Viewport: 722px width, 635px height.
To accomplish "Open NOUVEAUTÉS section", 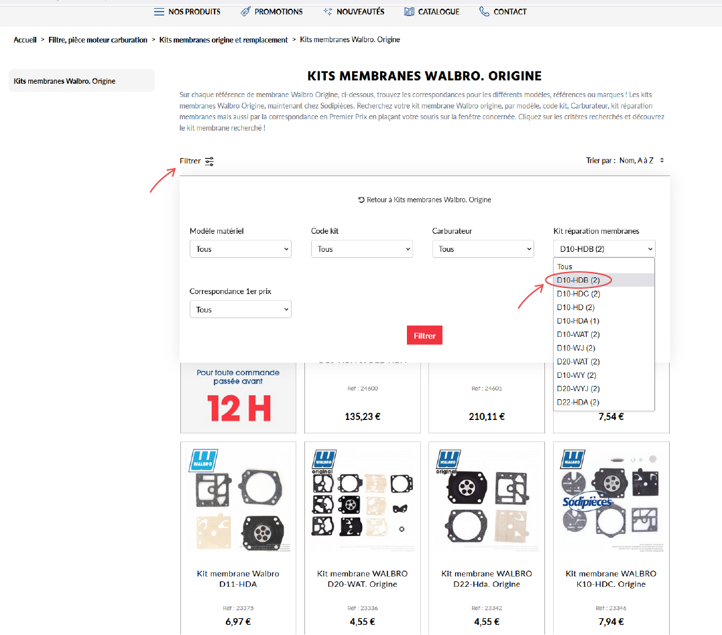I will [360, 11].
